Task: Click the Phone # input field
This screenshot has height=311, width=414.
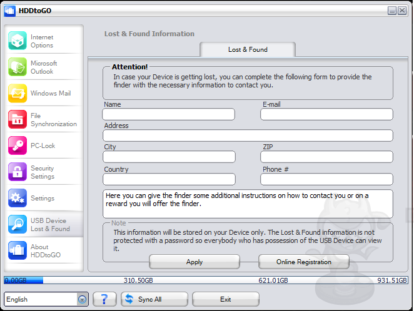Action: (326, 179)
